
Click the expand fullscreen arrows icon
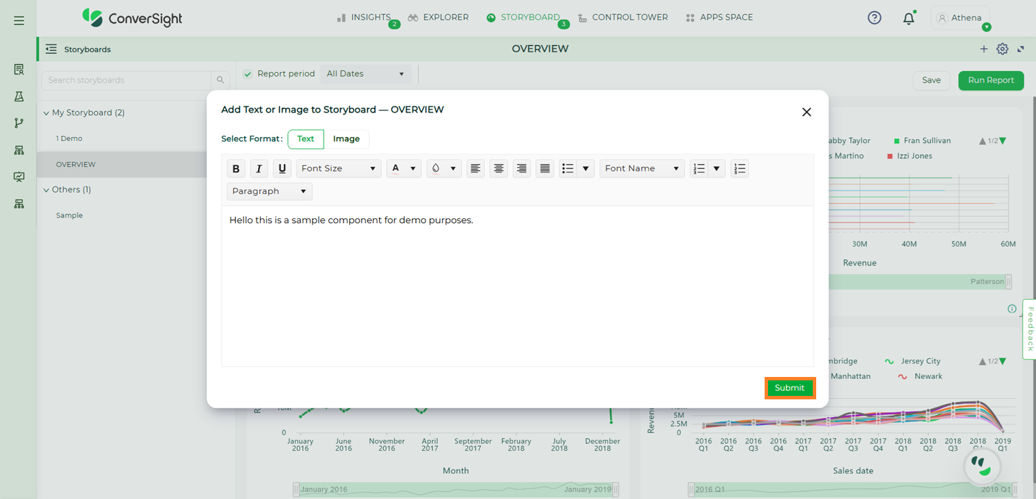pyautogui.click(x=1020, y=49)
